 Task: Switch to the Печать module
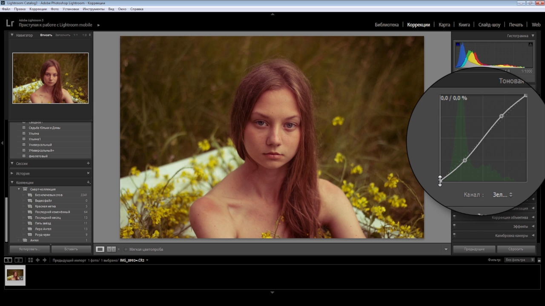tap(516, 25)
